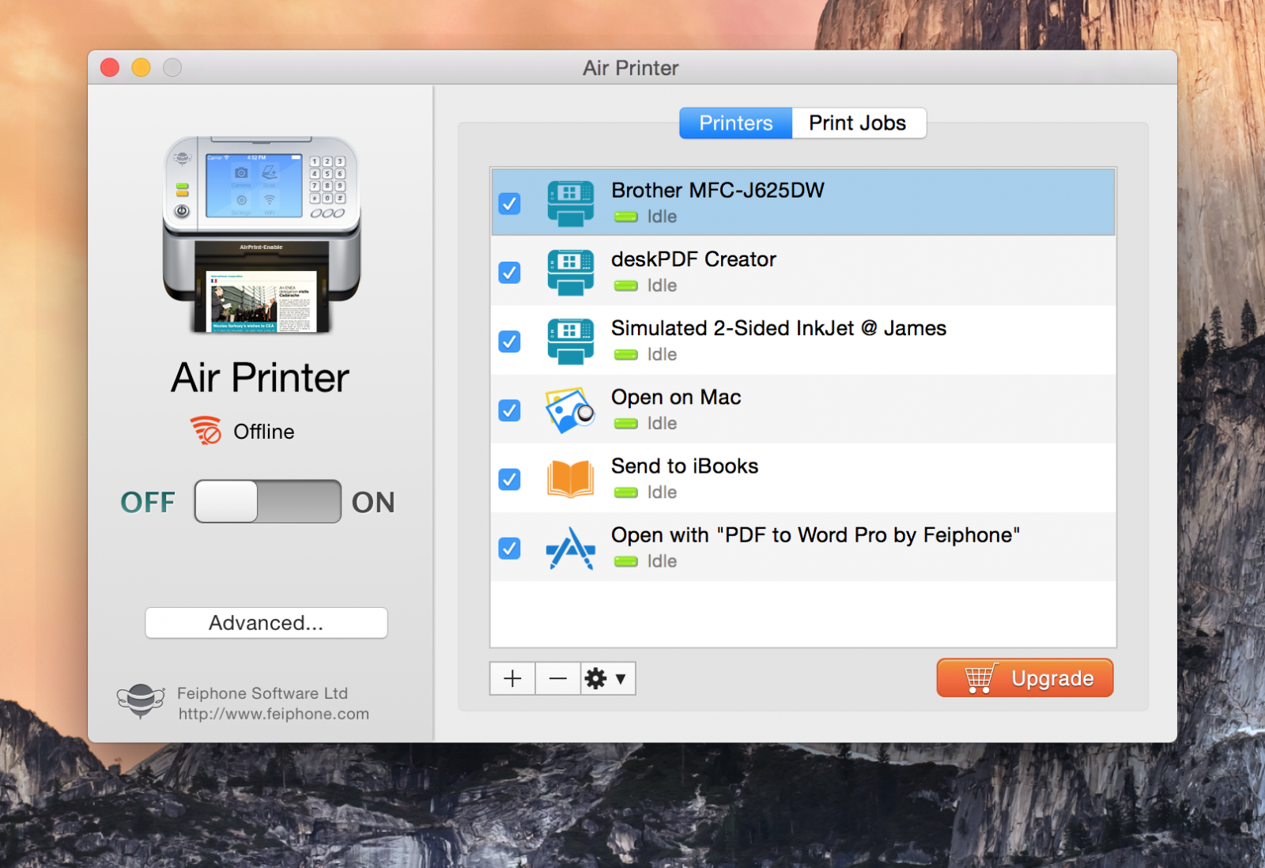Select Open with "PDF to Word Pro by Feiphone" text
Viewport: 1265px width, 868px height.
tap(815, 535)
